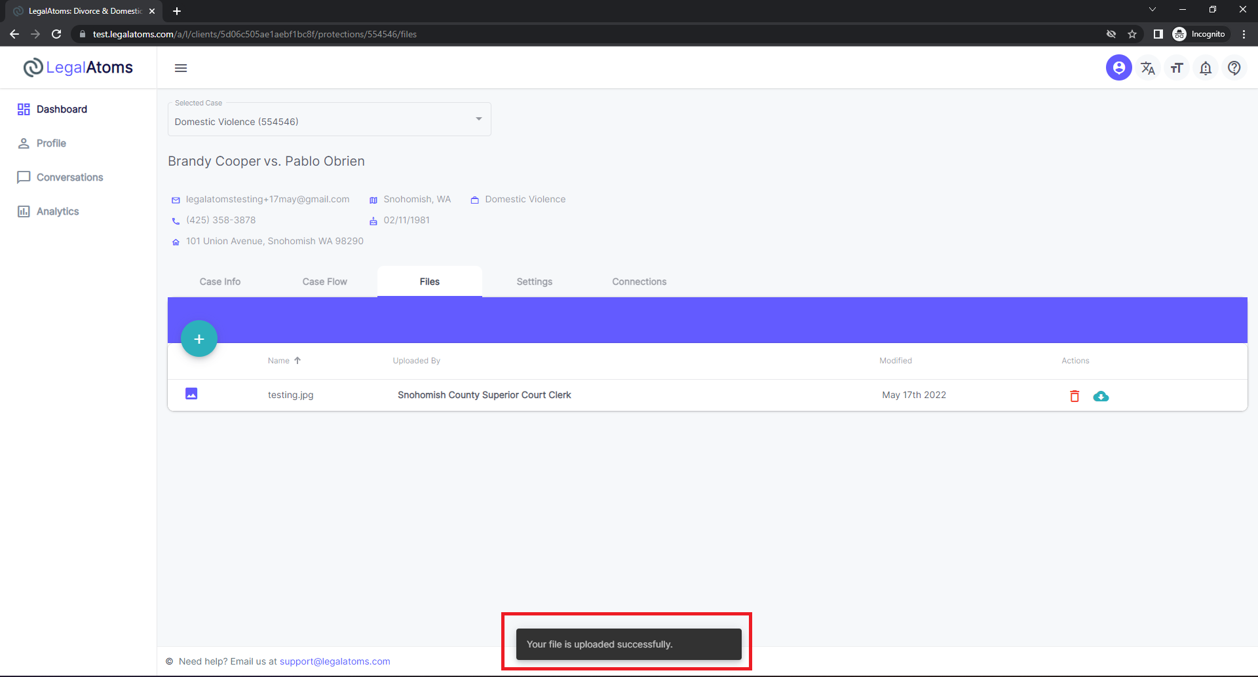This screenshot has width=1258, height=677.
Task: Click the teal plus button to add a file
Action: (x=199, y=338)
